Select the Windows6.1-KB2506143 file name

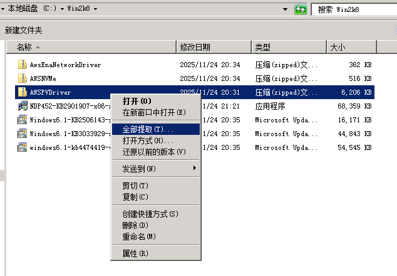[70, 120]
